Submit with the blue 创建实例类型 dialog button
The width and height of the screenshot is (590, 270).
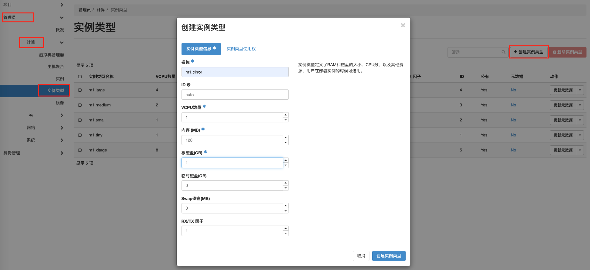(x=389, y=256)
